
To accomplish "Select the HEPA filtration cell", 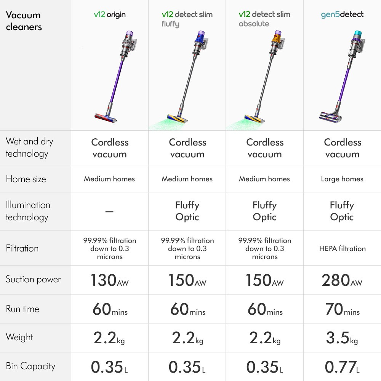I will tap(342, 248).
